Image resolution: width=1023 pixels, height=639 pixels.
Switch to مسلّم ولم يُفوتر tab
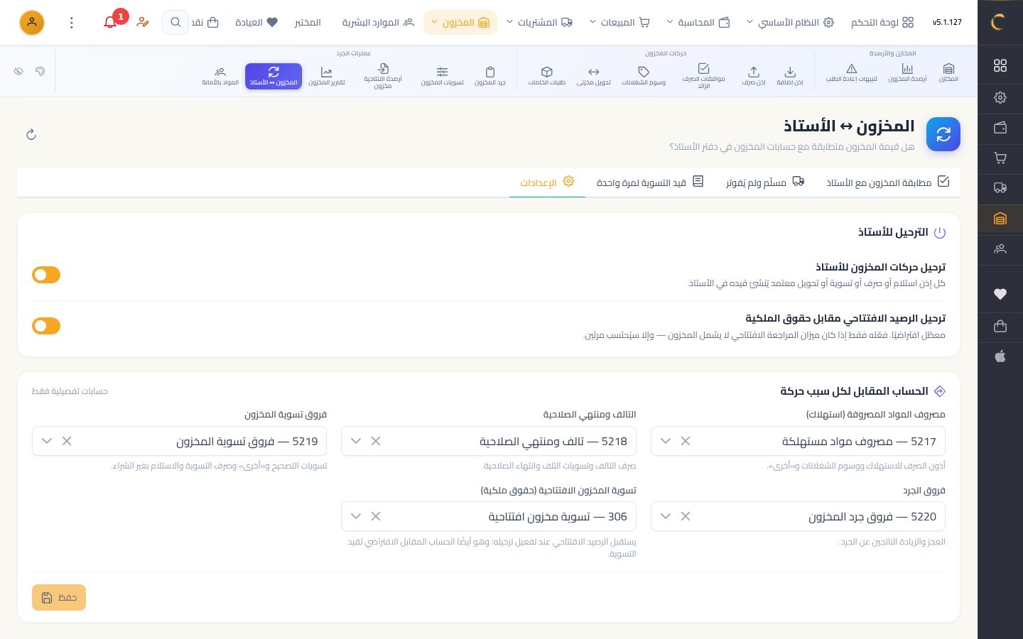765,182
